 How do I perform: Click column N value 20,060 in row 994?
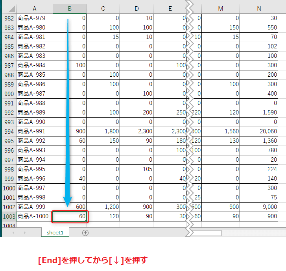coord(259,131)
